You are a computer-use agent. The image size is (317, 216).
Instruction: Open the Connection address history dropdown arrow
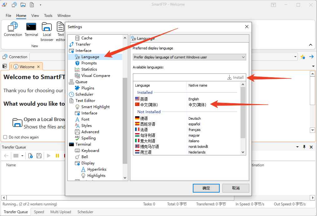click(295, 57)
